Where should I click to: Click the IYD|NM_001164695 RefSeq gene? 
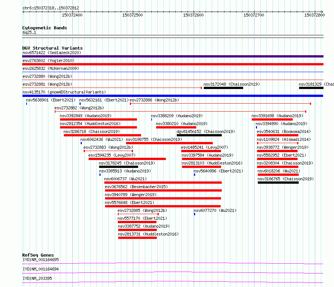point(41,260)
